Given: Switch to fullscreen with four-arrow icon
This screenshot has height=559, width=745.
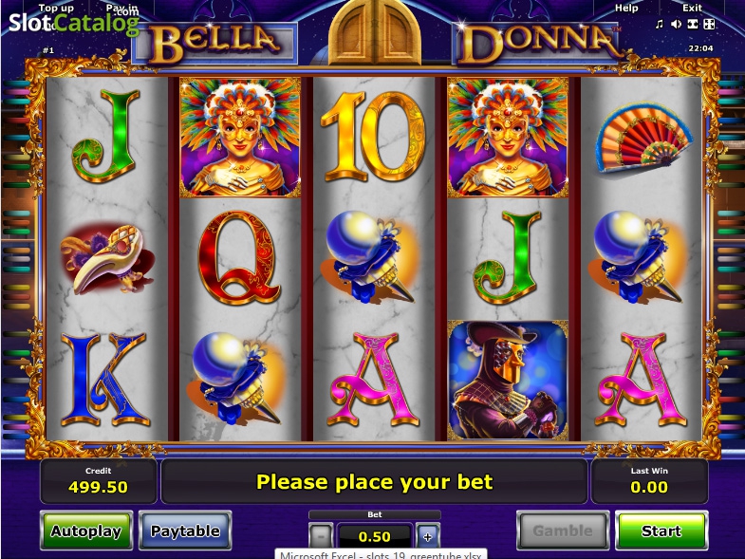Looking at the screenshot, I should pos(709,24).
